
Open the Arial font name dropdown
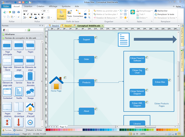coord(41,11)
